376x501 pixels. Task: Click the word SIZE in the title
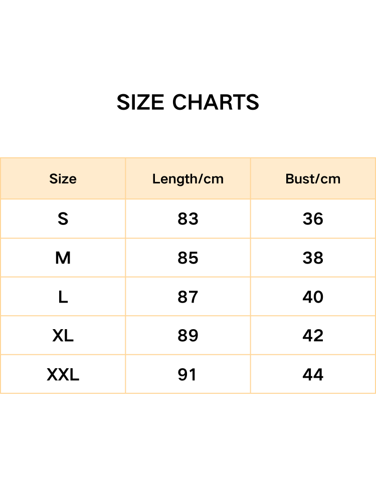pos(140,103)
